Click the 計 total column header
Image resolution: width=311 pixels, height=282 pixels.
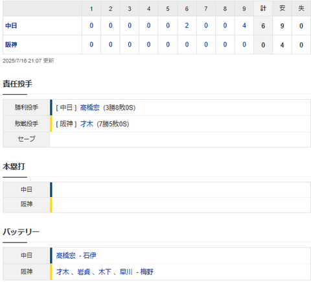[x=263, y=8]
